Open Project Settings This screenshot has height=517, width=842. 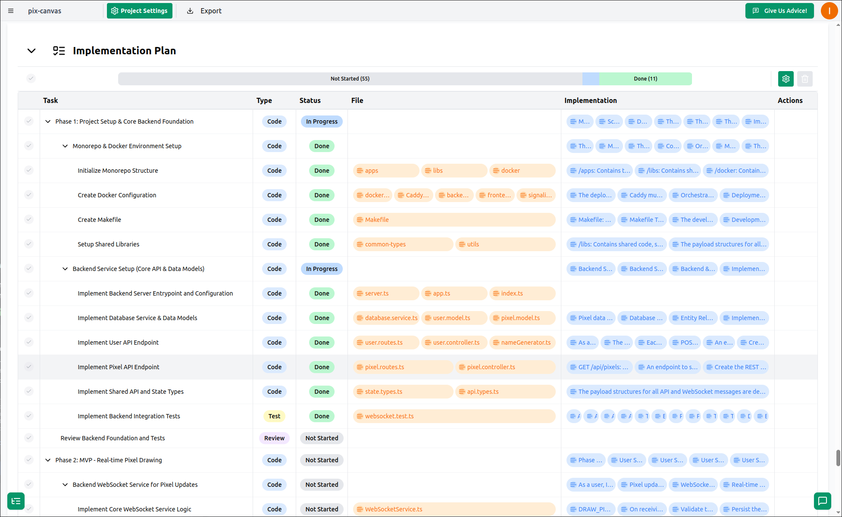tap(140, 11)
